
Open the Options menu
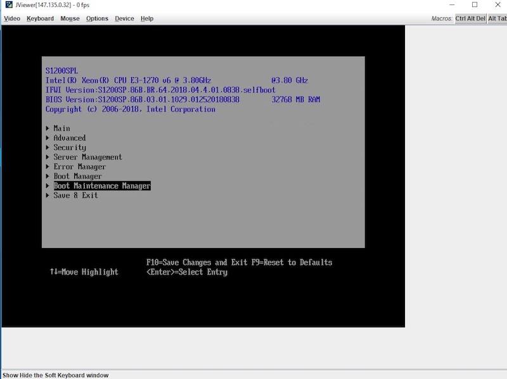[x=97, y=18]
